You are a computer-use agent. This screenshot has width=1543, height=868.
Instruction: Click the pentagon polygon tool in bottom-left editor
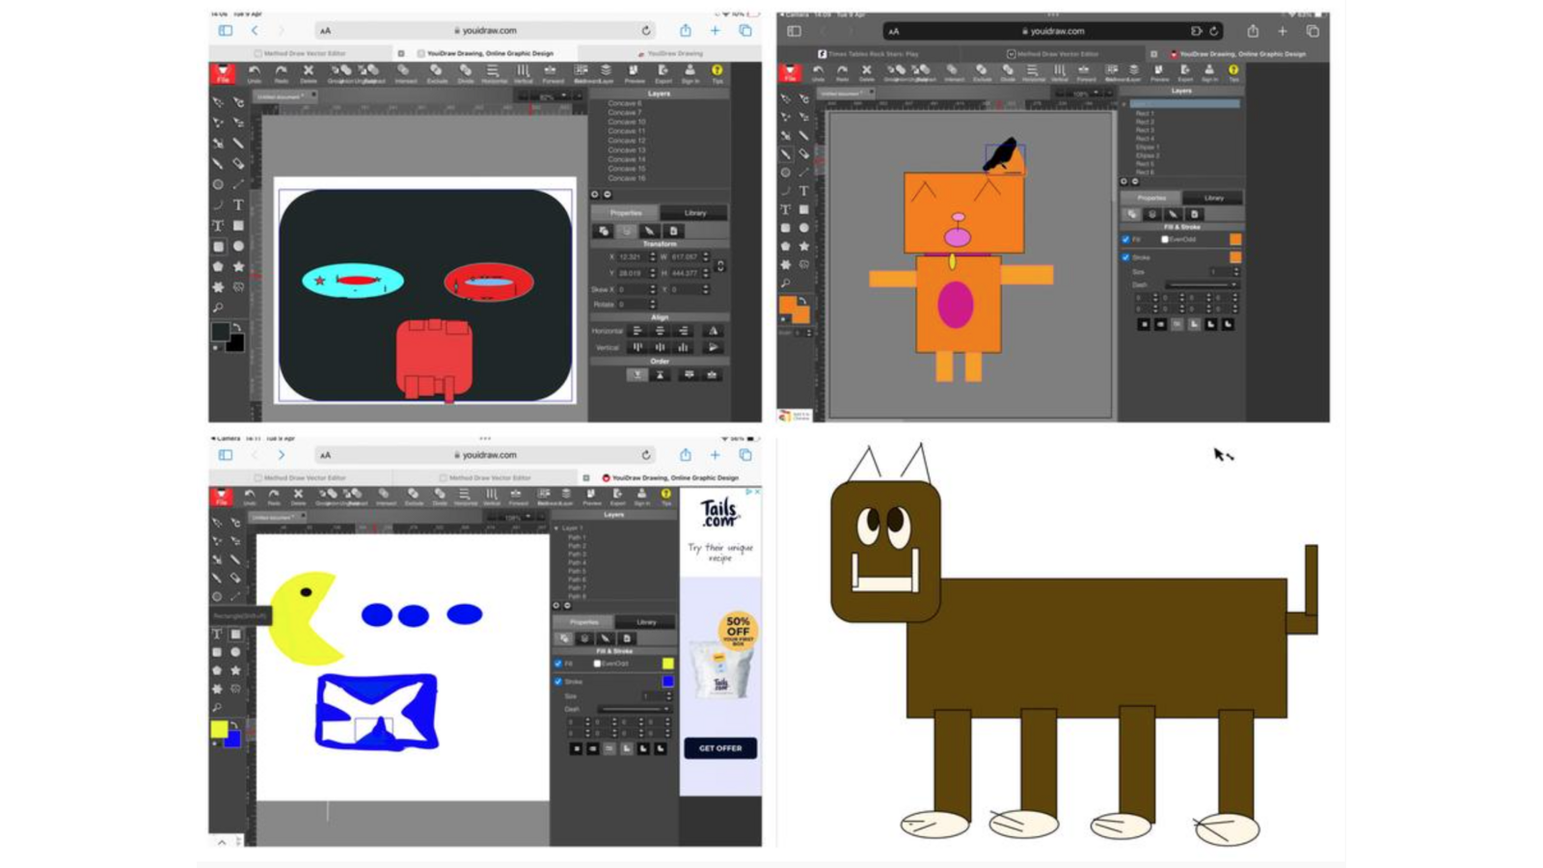[x=218, y=670]
